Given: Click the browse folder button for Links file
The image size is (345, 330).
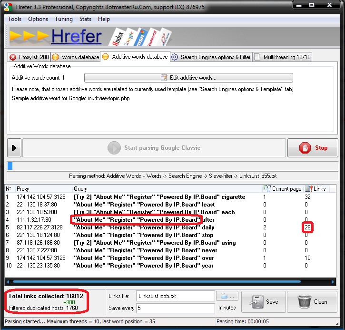Looking at the screenshot, I should [x=227, y=296].
